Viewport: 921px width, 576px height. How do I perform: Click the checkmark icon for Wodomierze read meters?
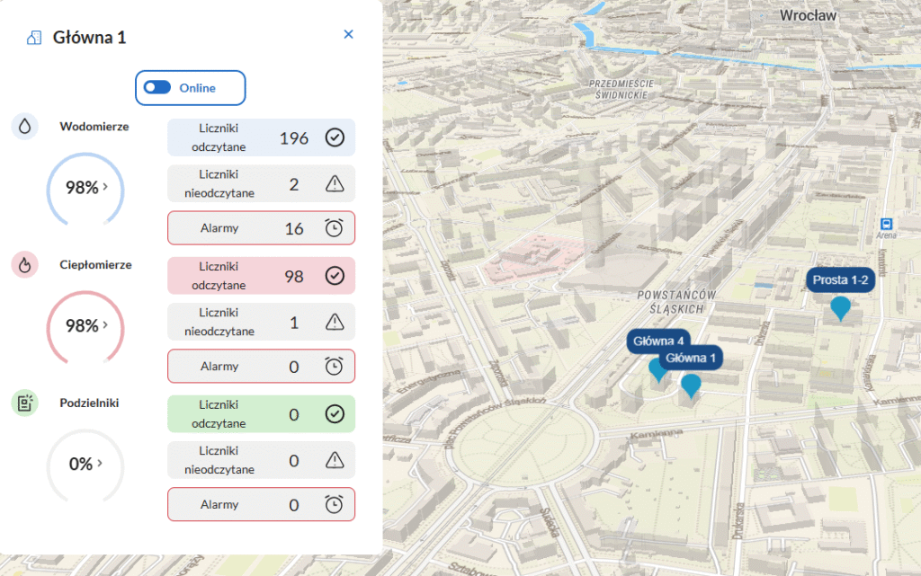(x=335, y=137)
